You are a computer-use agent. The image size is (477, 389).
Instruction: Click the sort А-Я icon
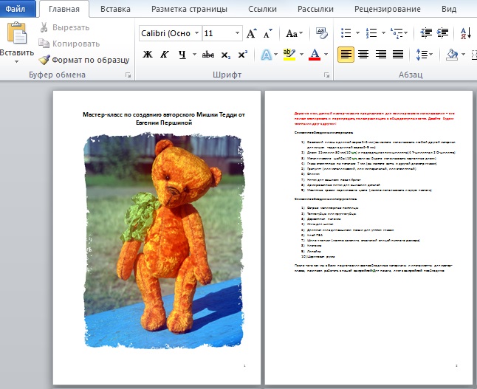point(466,33)
